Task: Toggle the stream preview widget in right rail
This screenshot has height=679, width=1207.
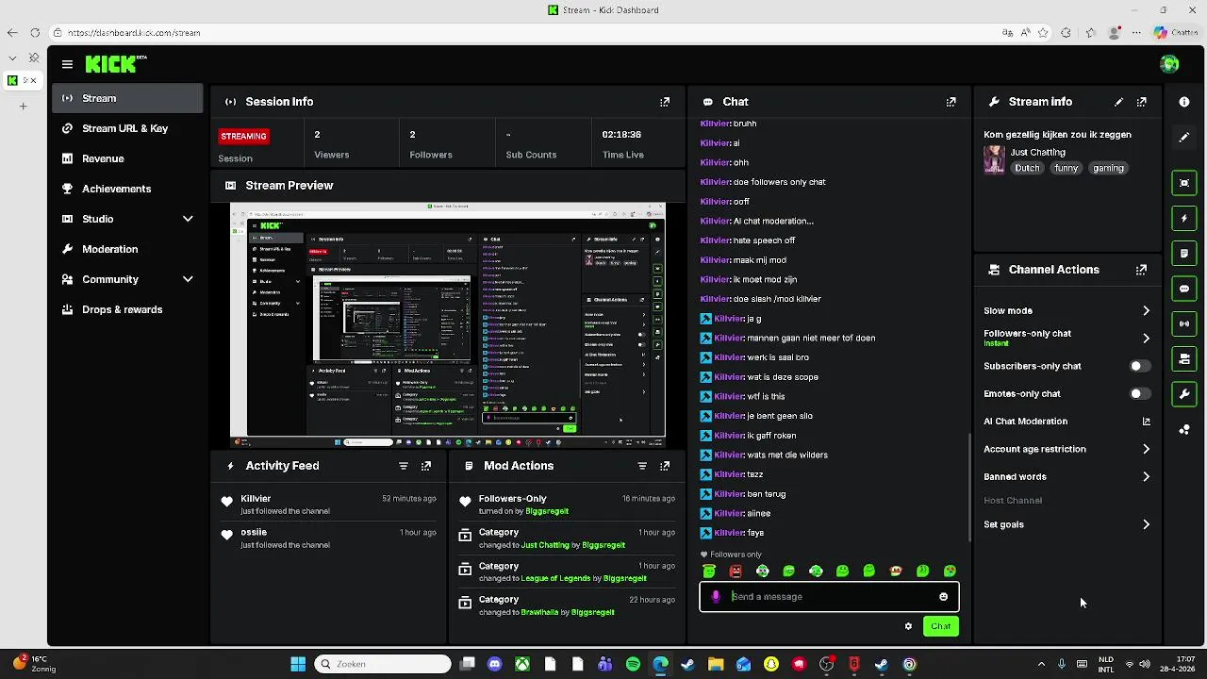Action: point(1184,183)
